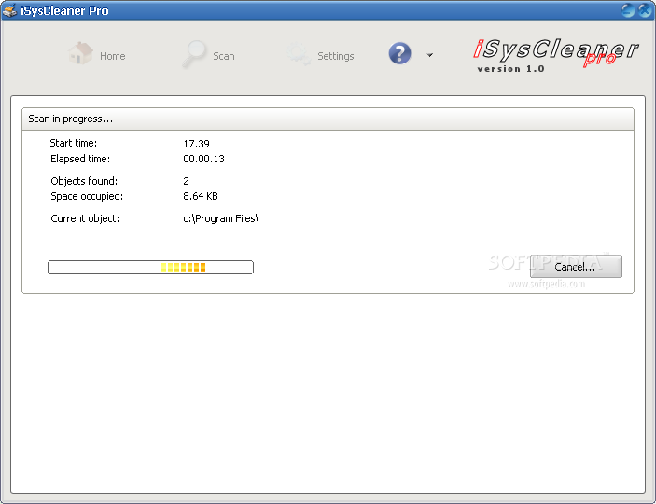The image size is (656, 504).
Task: Click the scan progress bar
Action: click(150, 268)
